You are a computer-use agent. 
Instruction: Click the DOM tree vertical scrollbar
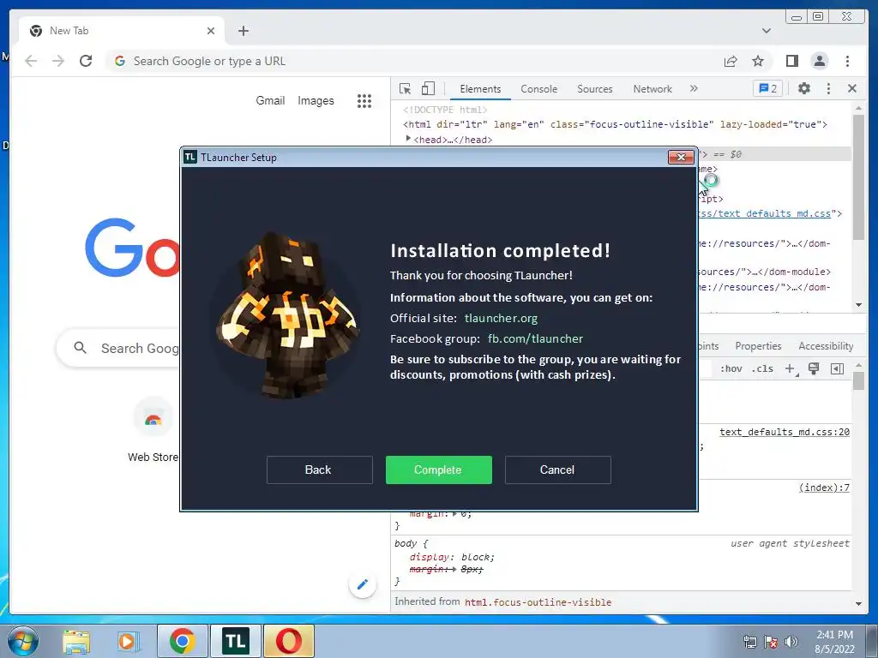(x=858, y=178)
